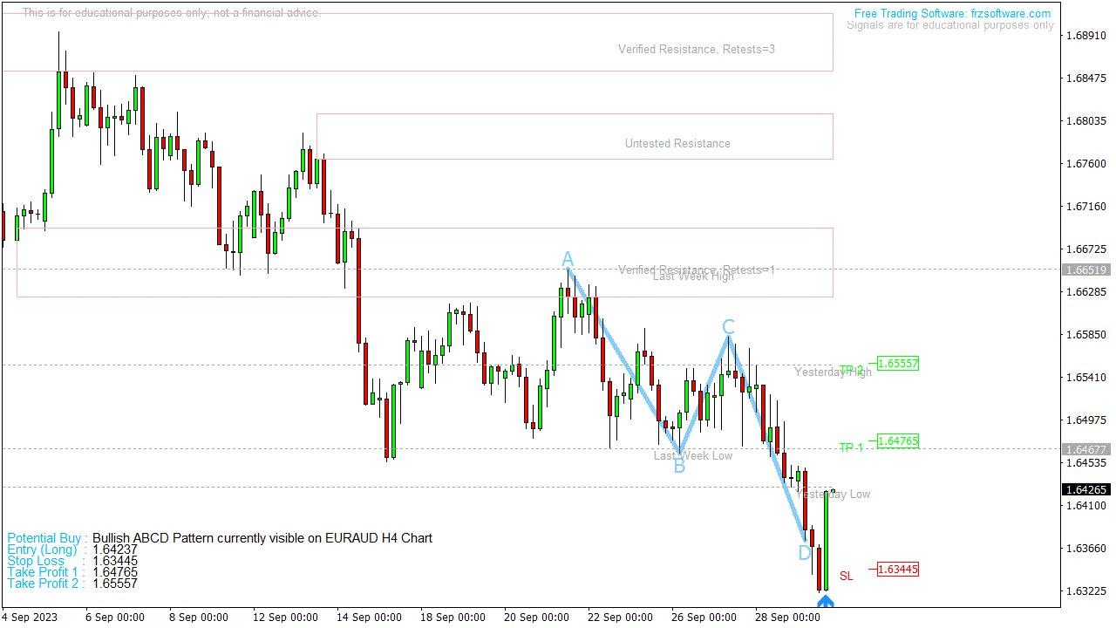Click the TP 2 price tag 1.65557
The image size is (1116, 628).
(x=898, y=363)
